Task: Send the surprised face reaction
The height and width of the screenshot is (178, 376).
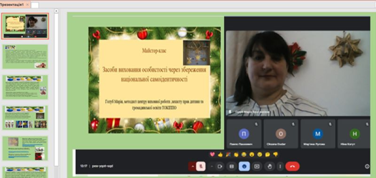Action: [x=252, y=155]
